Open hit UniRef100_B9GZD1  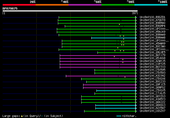click(152, 17)
